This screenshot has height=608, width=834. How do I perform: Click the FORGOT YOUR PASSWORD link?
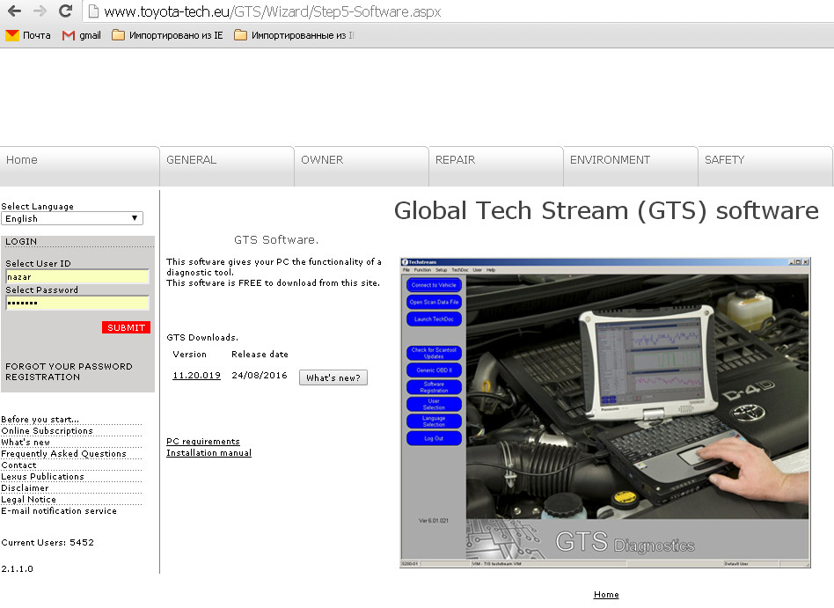point(69,366)
